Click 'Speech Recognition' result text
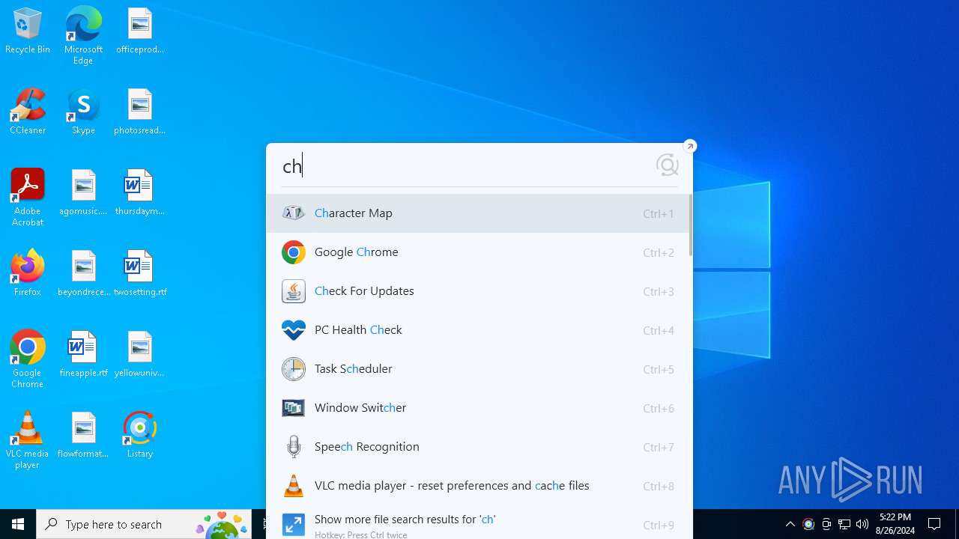959x539 pixels. [367, 447]
